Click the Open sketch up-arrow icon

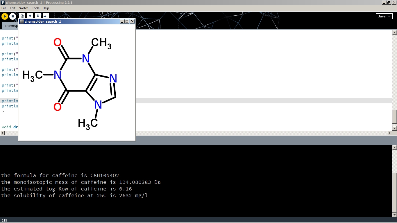point(30,16)
